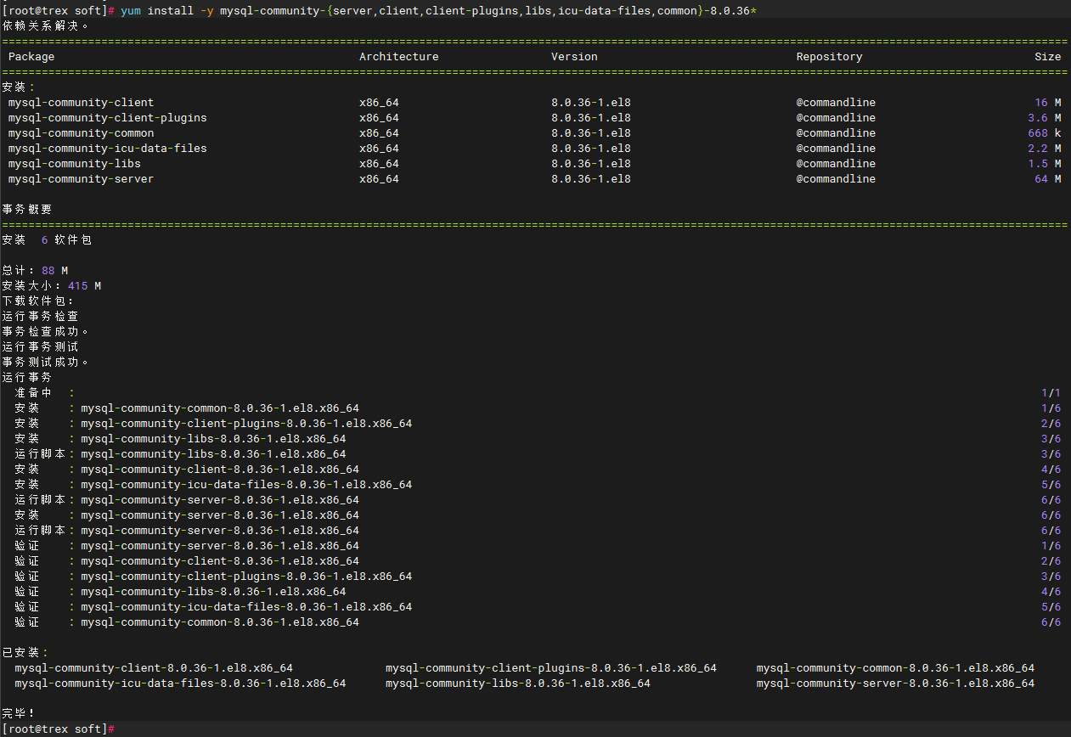This screenshot has width=1071, height=737.
Task: Click the 已安装 installed section header
Action: click(24, 652)
